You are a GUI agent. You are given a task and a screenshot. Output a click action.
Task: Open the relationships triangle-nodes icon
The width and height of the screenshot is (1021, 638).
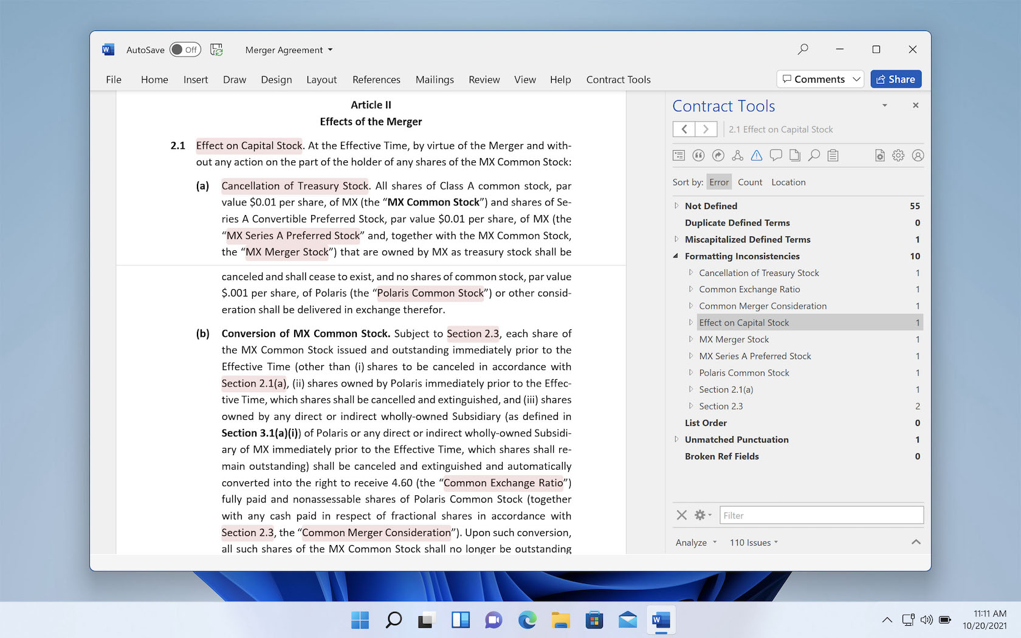[737, 156]
